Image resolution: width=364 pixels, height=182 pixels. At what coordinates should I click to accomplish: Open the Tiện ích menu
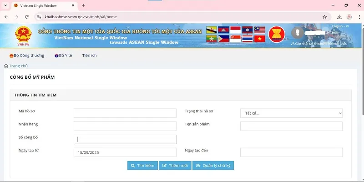pos(89,56)
